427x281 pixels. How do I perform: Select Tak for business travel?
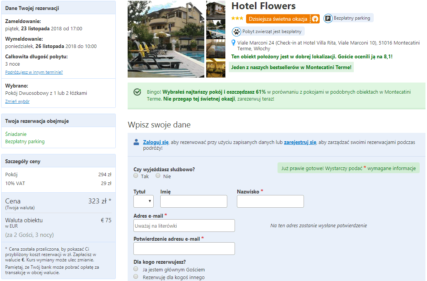click(x=135, y=175)
